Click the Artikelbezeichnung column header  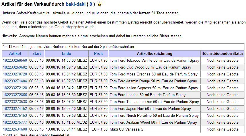click(155, 54)
